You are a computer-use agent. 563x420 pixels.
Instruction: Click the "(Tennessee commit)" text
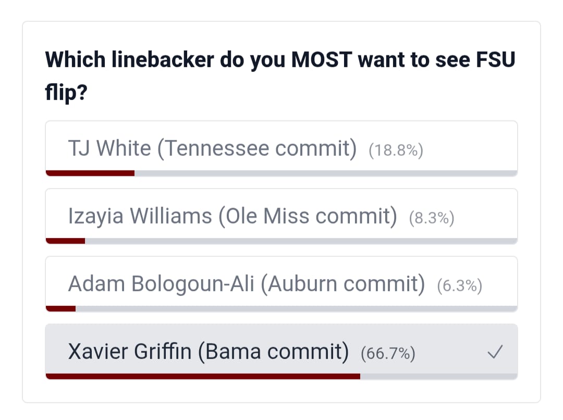coord(257,149)
